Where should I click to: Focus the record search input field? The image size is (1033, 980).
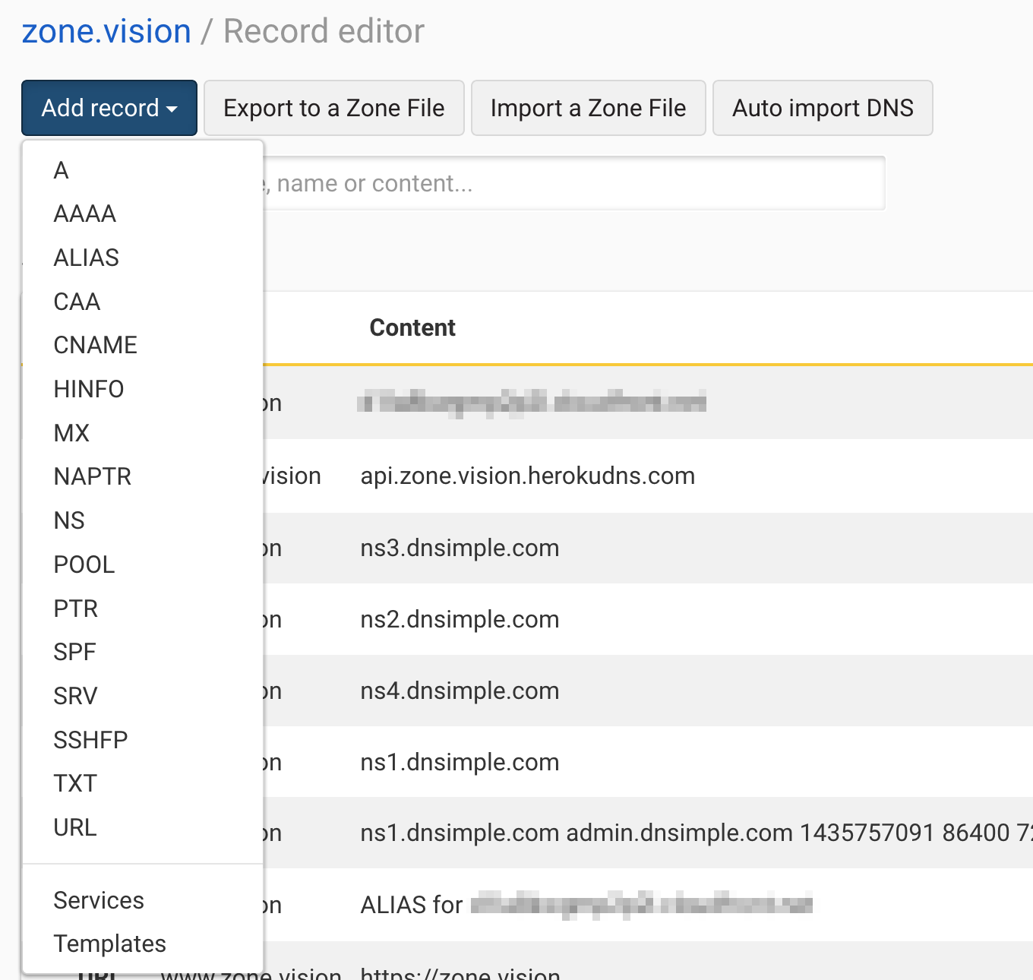coord(573,183)
